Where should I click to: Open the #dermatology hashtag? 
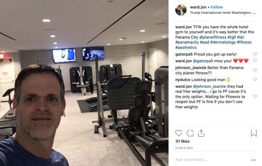223,42
